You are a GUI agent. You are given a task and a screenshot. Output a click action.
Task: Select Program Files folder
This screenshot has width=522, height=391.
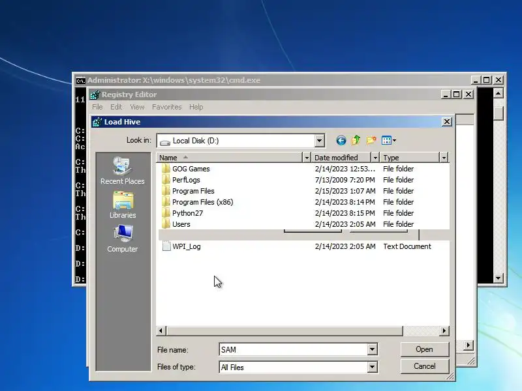pyautogui.click(x=188, y=191)
